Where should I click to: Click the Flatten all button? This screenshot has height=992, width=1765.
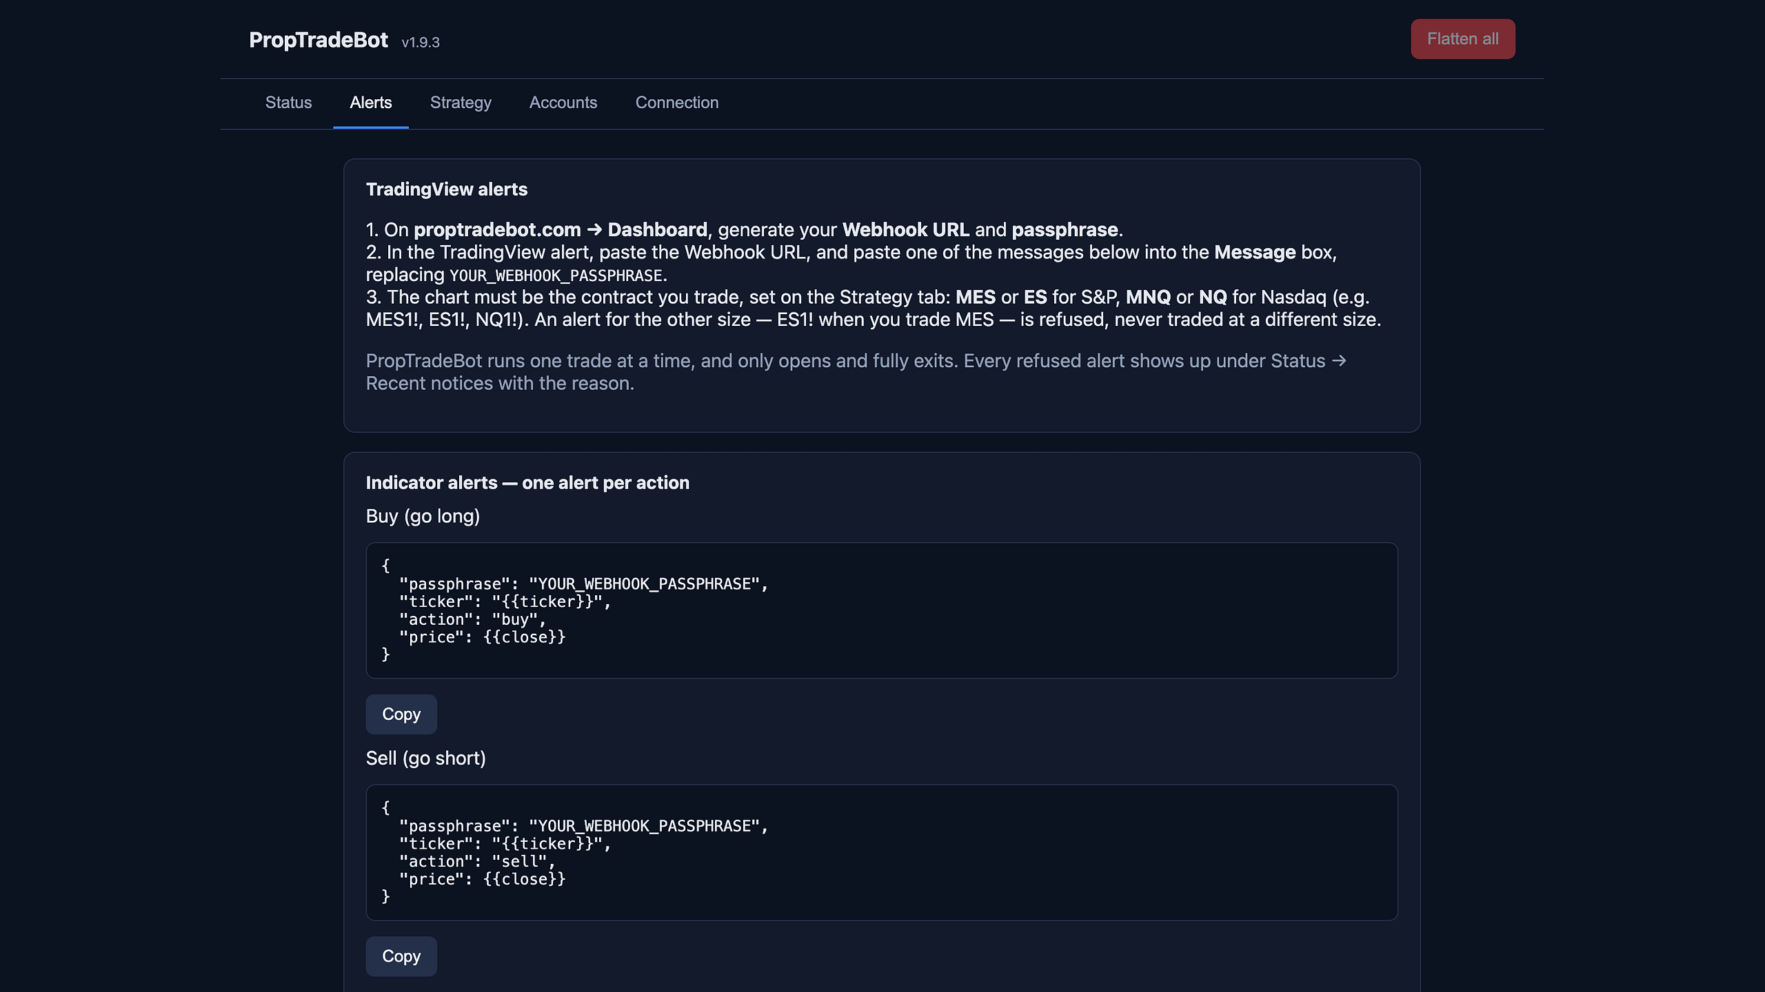coord(1462,39)
